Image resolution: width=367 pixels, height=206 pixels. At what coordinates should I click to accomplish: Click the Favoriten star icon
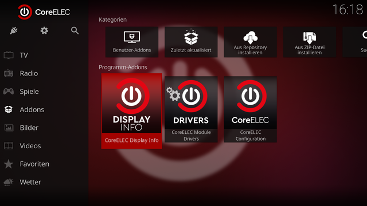point(9,164)
